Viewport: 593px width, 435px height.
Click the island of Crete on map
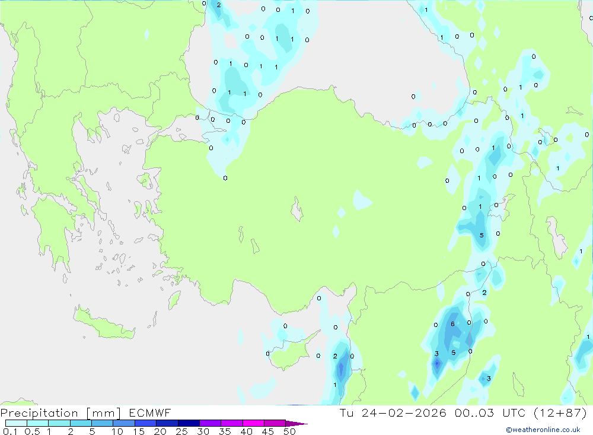[x=103, y=323]
